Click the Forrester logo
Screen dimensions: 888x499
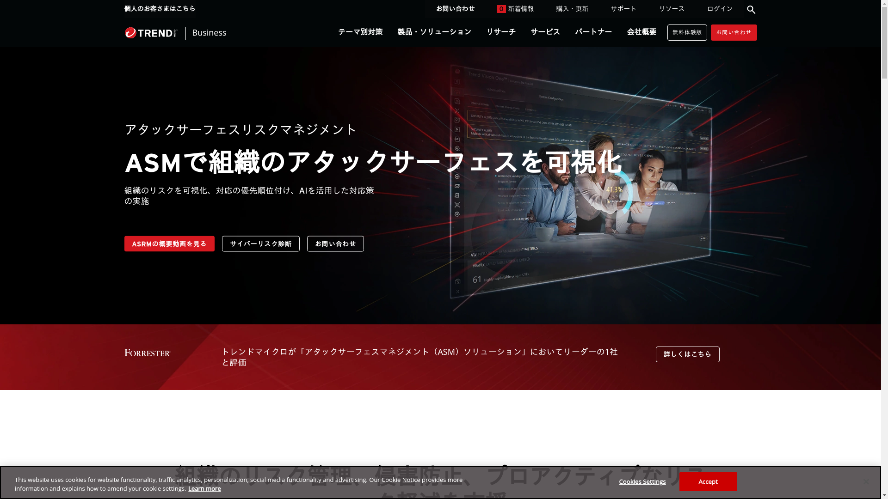coord(148,353)
